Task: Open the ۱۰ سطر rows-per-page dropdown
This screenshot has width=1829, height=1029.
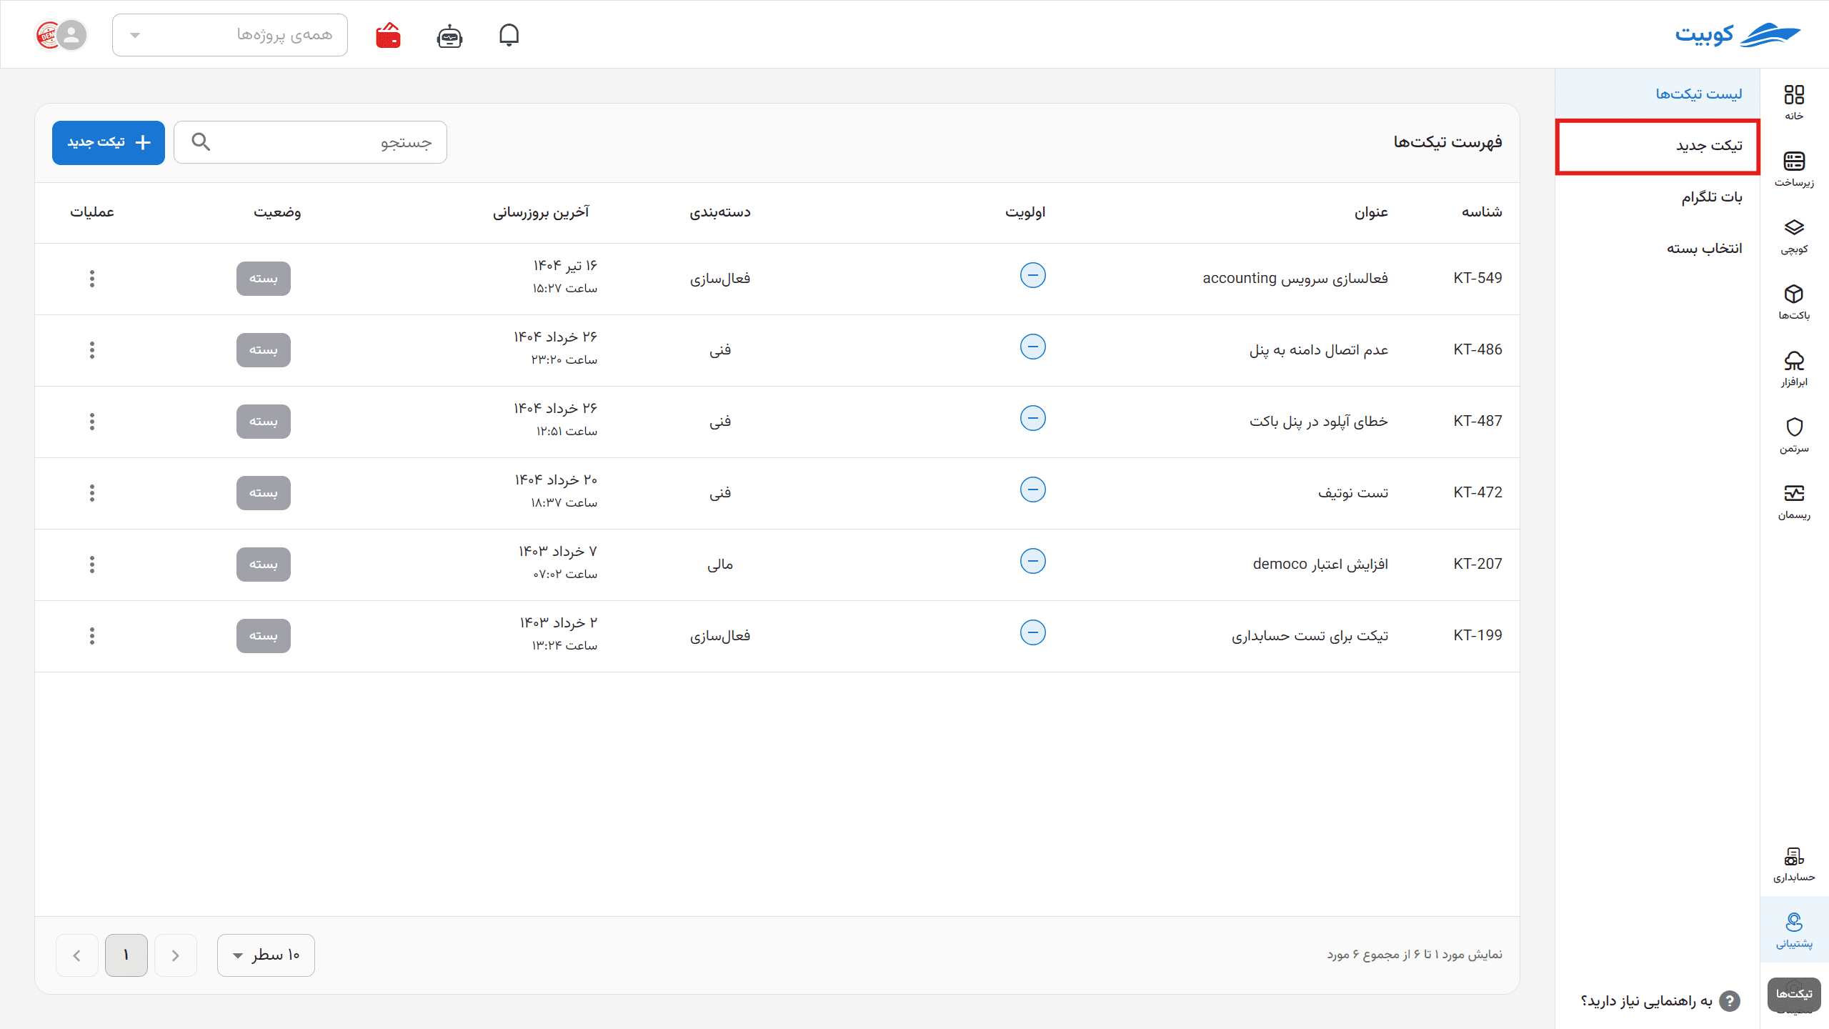Action: pos(266,955)
